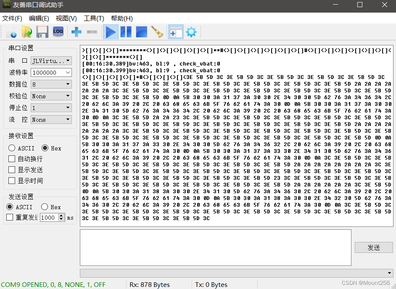Screen dimensions: 396x289
Task: Click the gray minus icon
Action: 92,32
